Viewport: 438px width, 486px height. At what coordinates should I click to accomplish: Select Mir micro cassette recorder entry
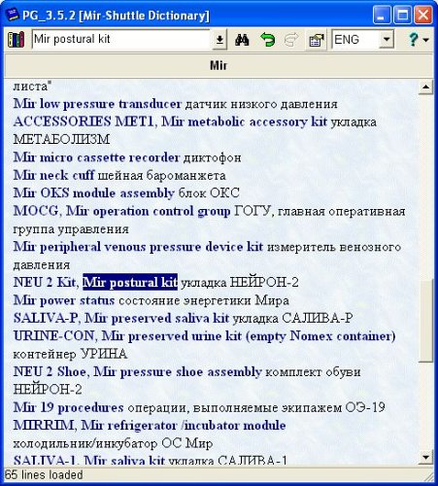(96, 157)
